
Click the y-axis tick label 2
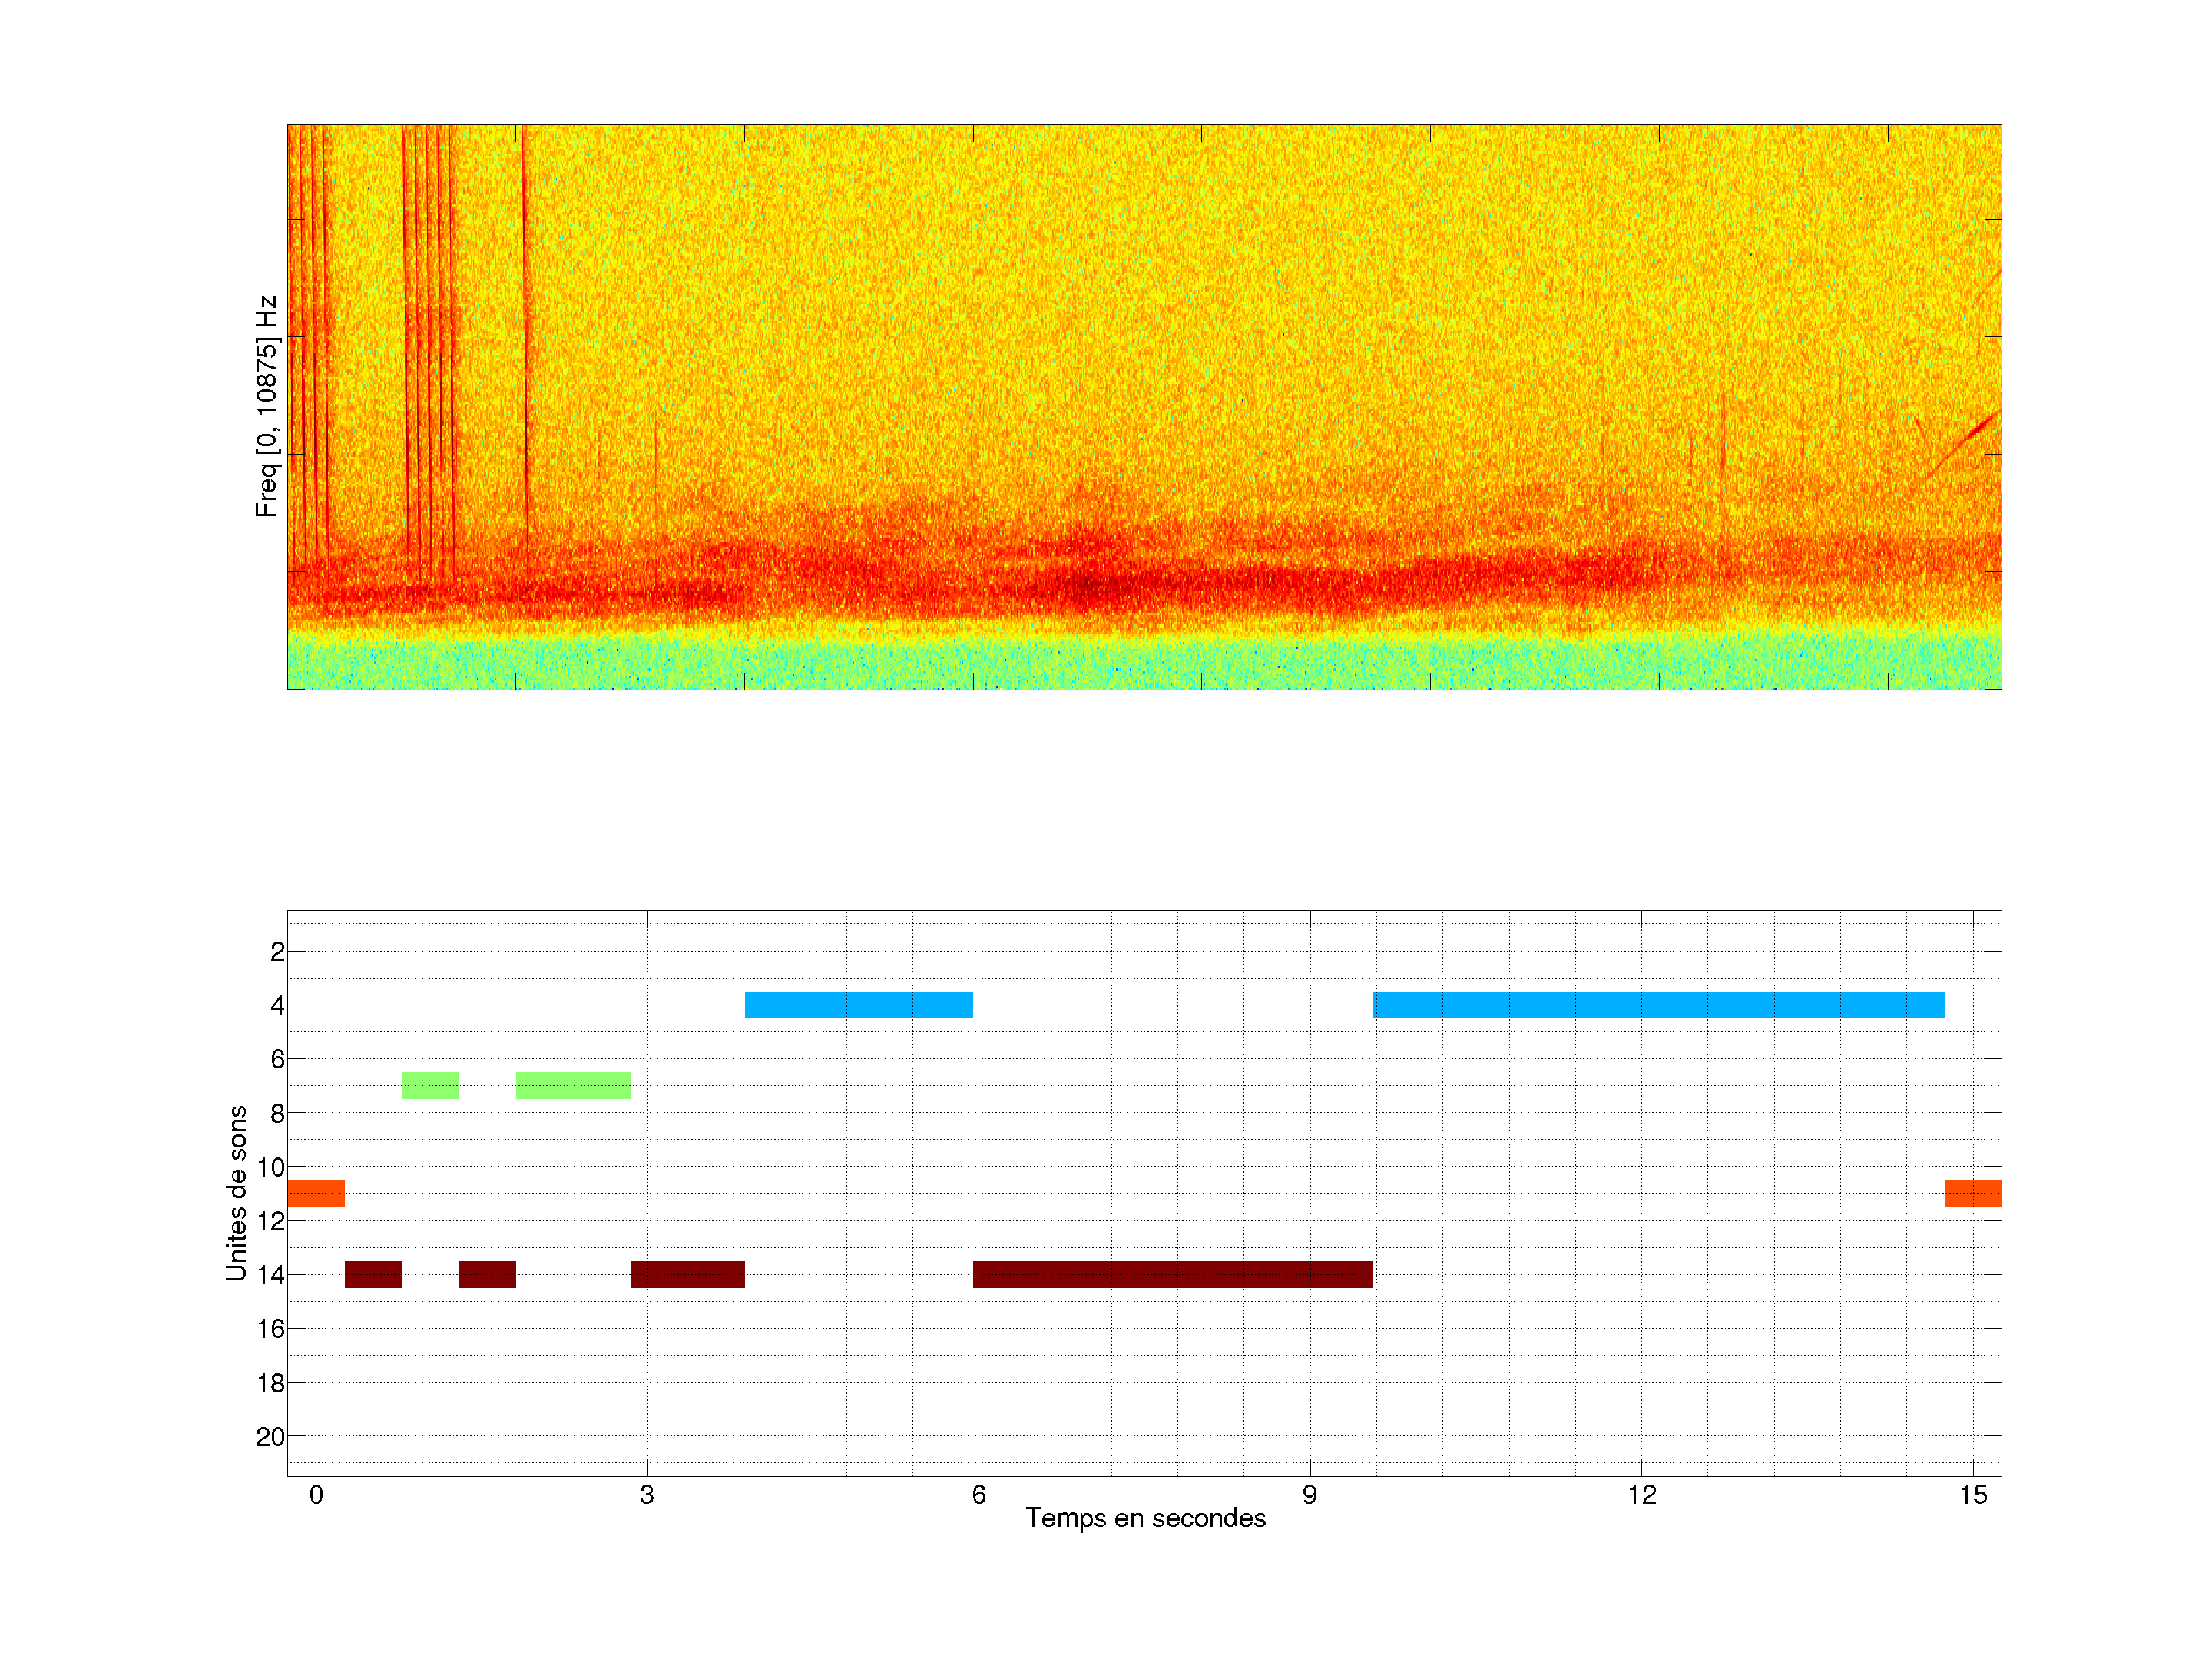(277, 952)
